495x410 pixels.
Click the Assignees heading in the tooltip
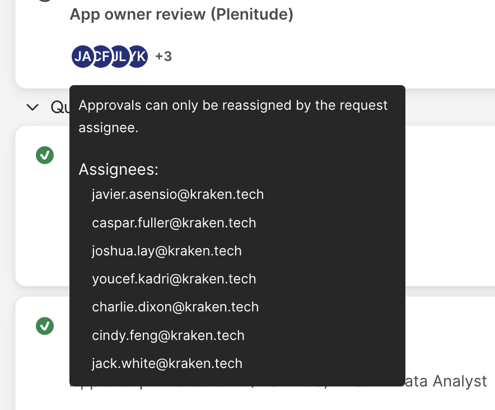click(x=119, y=170)
